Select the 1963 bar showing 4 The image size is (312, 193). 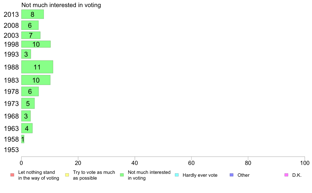[27, 128]
